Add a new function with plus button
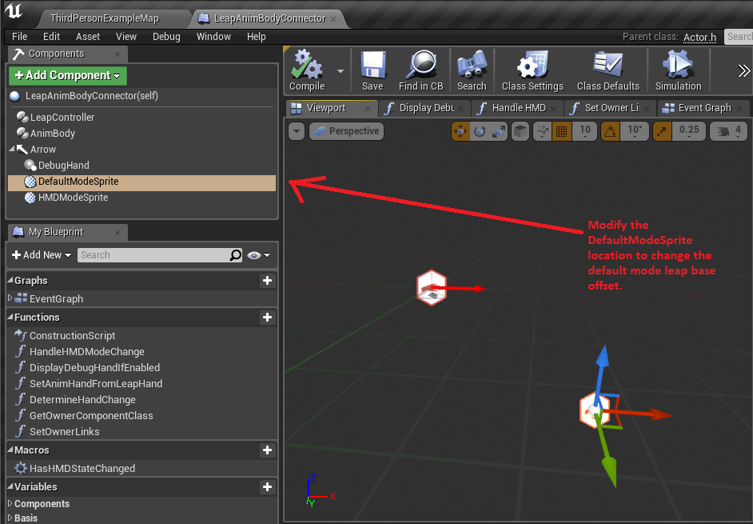753x524 pixels. click(x=268, y=318)
